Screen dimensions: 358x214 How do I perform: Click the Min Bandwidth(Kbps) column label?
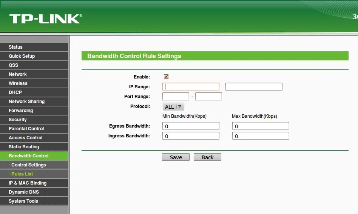[184, 116]
